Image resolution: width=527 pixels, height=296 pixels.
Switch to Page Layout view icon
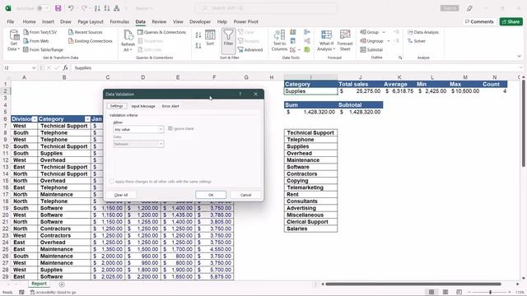pos(445,292)
